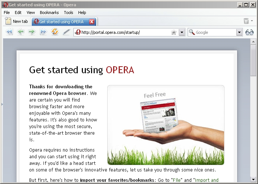Follow the Import and link
Image resolution: width=258 pixels, height=184 pixels.
coord(207,180)
